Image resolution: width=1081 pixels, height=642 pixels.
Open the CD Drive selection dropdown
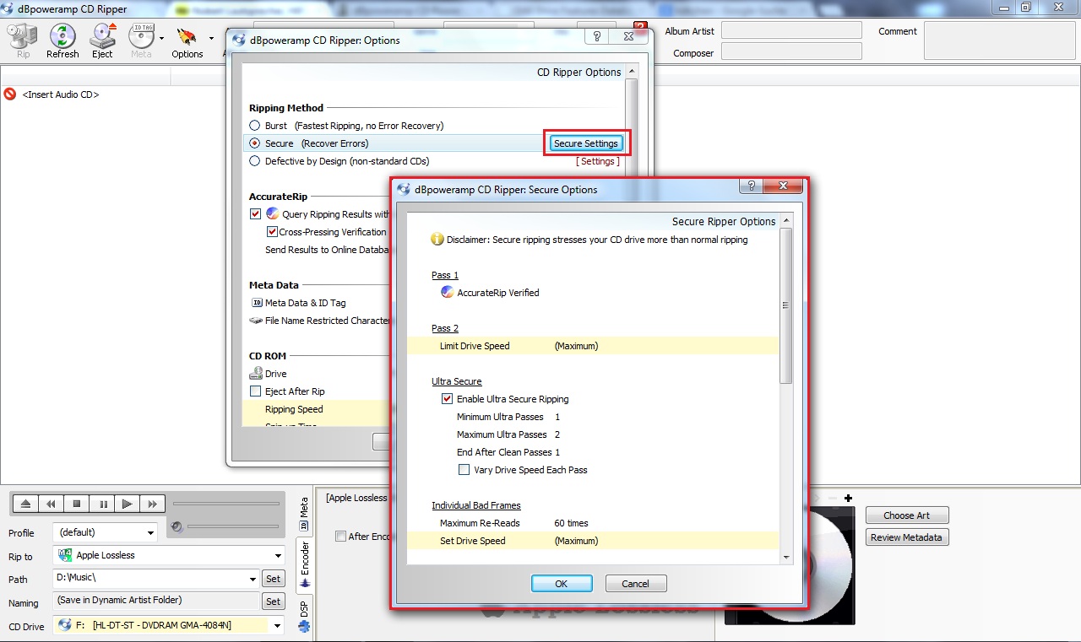coord(170,625)
